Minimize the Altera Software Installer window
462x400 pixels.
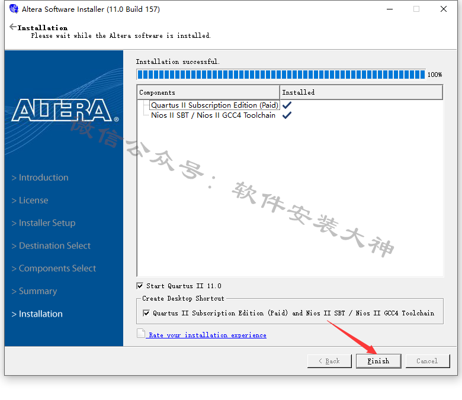tap(390, 9)
